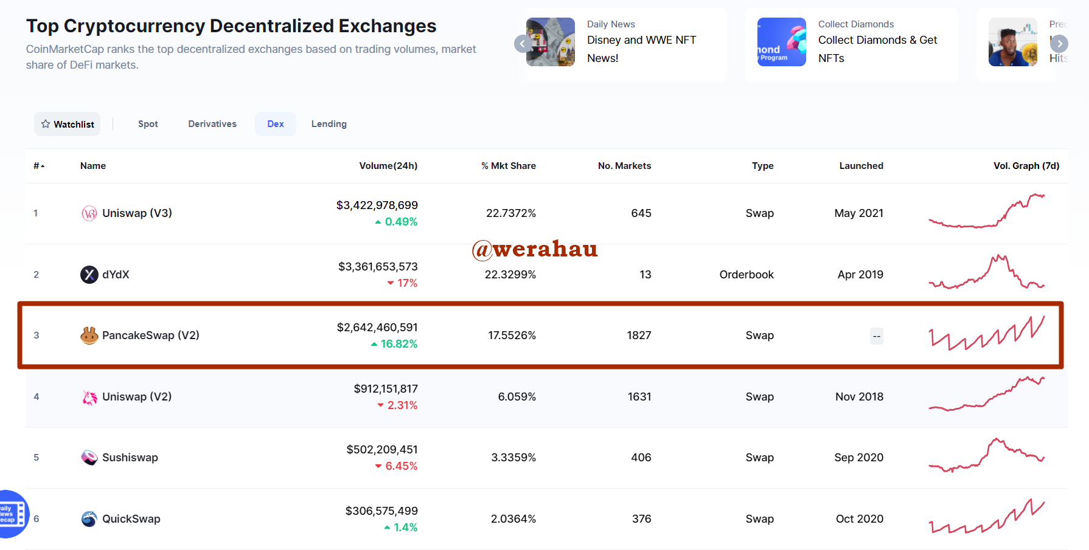This screenshot has width=1089, height=550.
Task: Click the QuickSwap logo icon
Action: (x=89, y=519)
